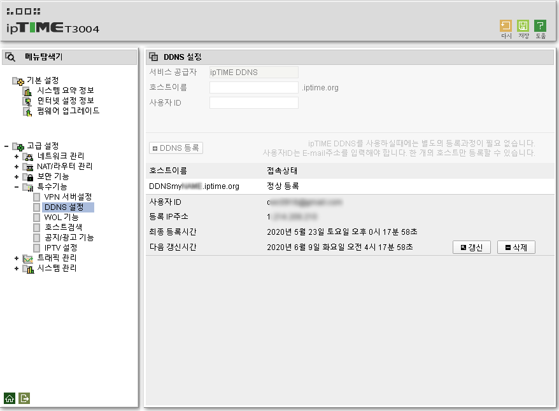Expand the 트래픽 관리 tree node
Viewport: 559px width, 411px height.
click(x=17, y=258)
